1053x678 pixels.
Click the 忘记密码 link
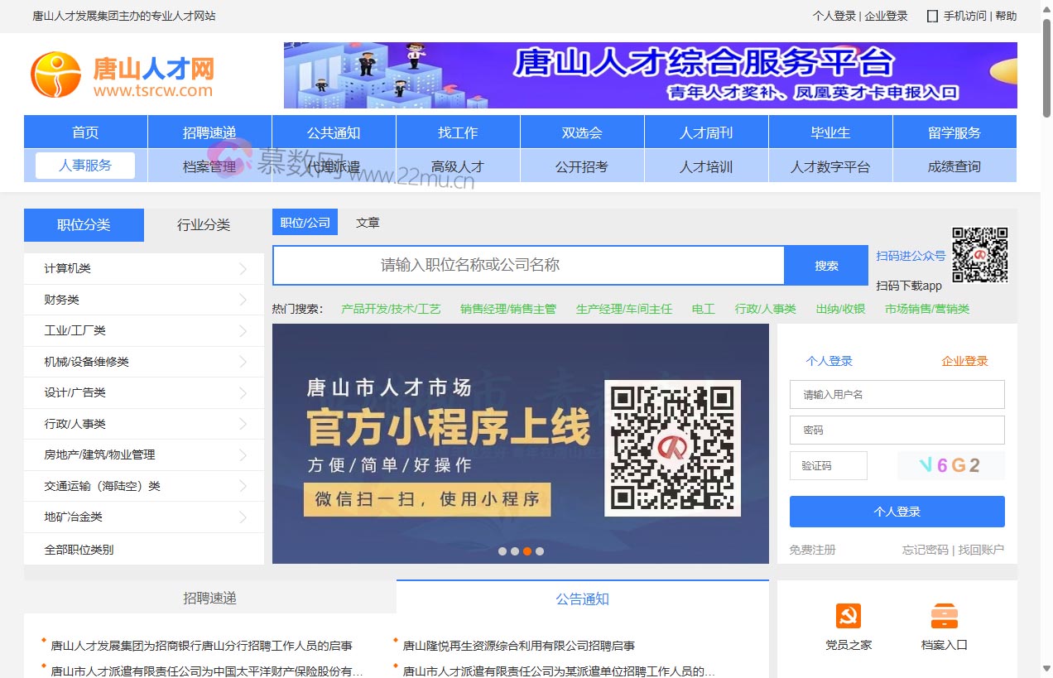coord(925,549)
